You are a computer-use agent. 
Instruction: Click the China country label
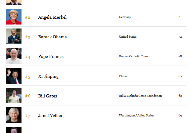pyautogui.click(x=123, y=76)
